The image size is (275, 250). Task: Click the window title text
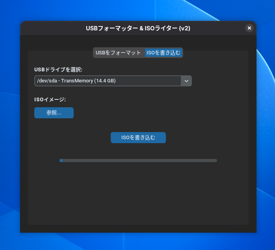click(x=138, y=28)
